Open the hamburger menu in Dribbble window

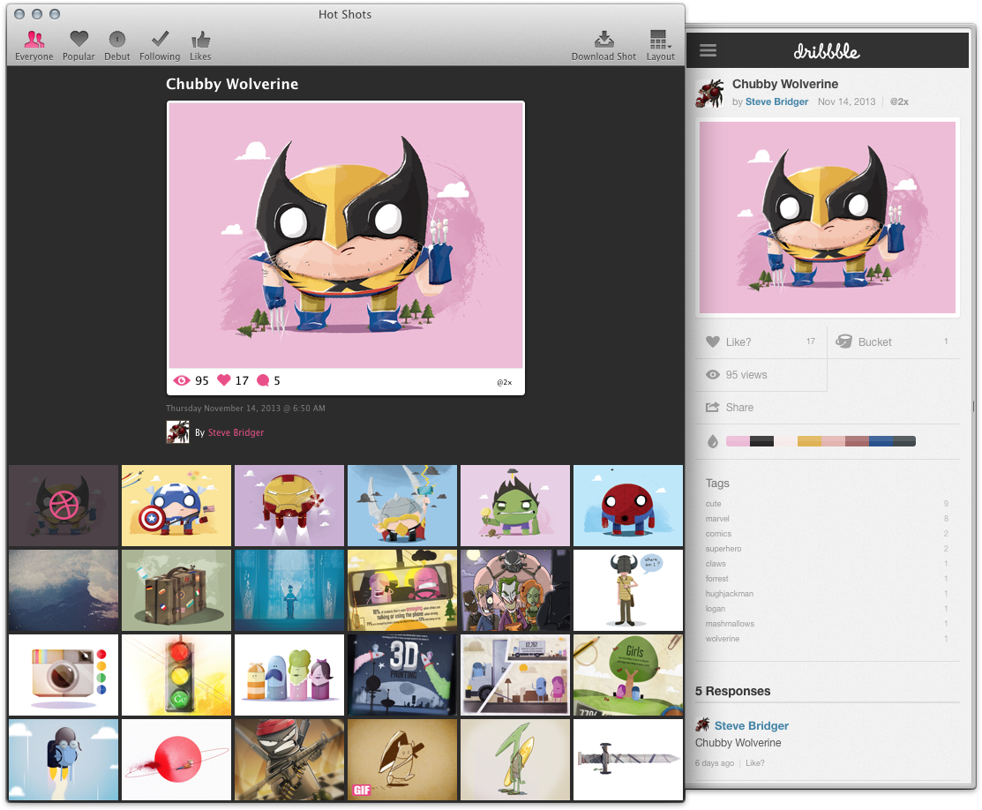click(708, 50)
